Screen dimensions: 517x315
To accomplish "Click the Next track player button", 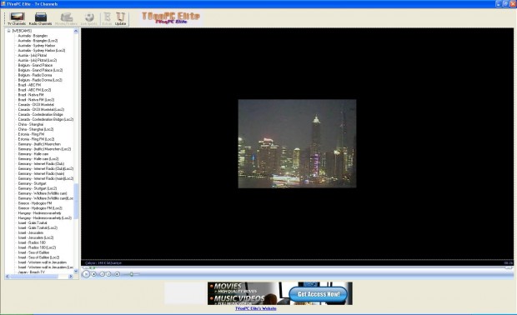I will tap(108, 274).
